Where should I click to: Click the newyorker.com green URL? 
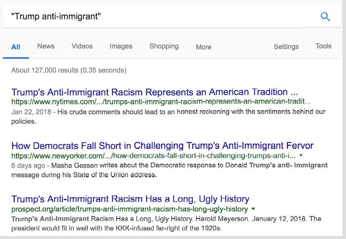(153, 155)
